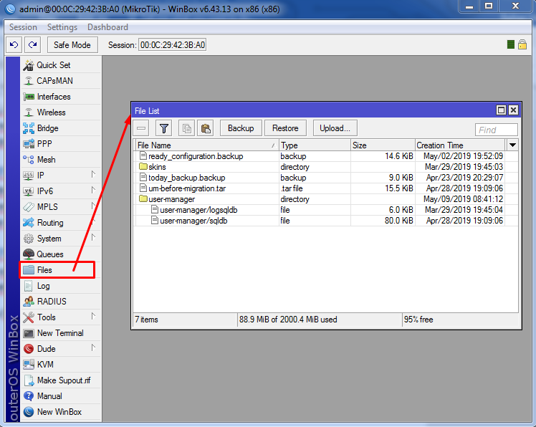This screenshot has width=536, height=427.
Task: Select today_backup.backup file row
Action: [x=327, y=178]
